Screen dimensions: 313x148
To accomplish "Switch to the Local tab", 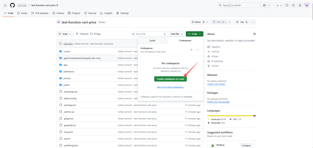I will (152, 41).
